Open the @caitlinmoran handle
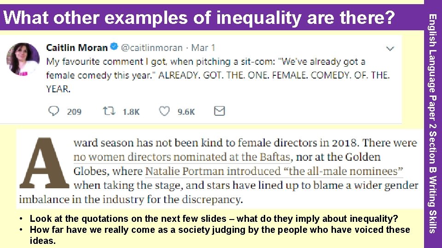This screenshot has height=248, width=442. (x=152, y=47)
